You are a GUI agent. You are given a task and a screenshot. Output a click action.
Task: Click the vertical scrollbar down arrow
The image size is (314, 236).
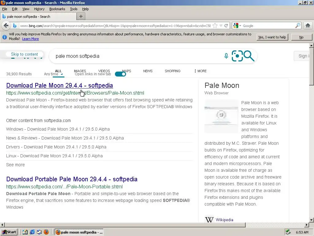tap(312, 220)
